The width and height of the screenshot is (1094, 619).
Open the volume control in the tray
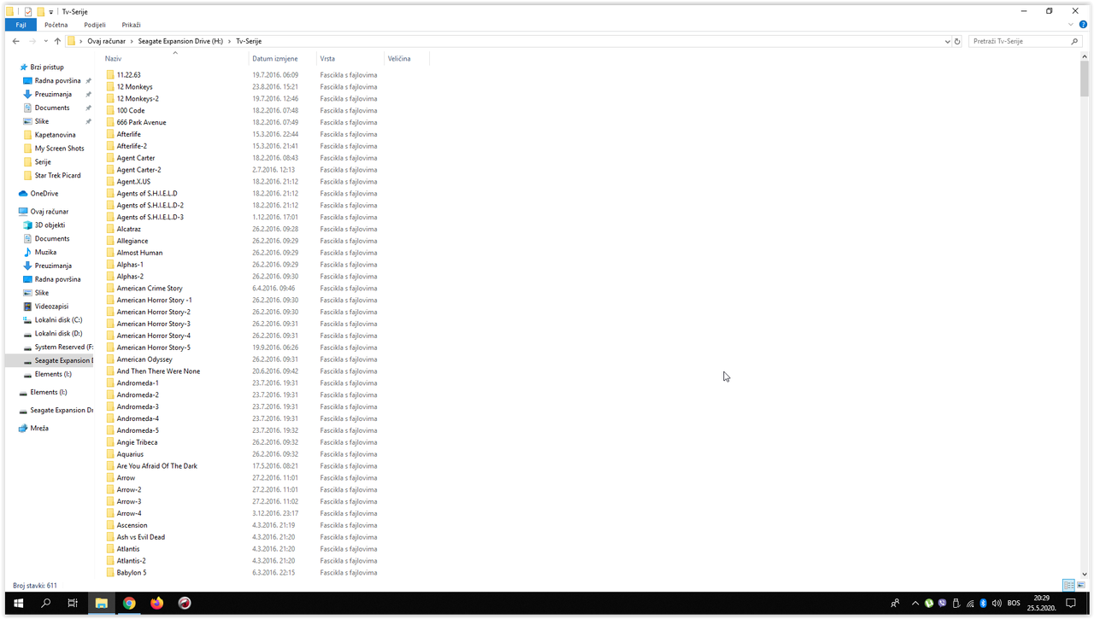[x=997, y=604]
